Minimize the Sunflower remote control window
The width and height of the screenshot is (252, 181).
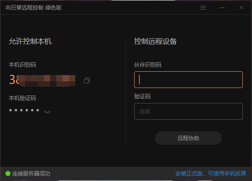click(222, 8)
